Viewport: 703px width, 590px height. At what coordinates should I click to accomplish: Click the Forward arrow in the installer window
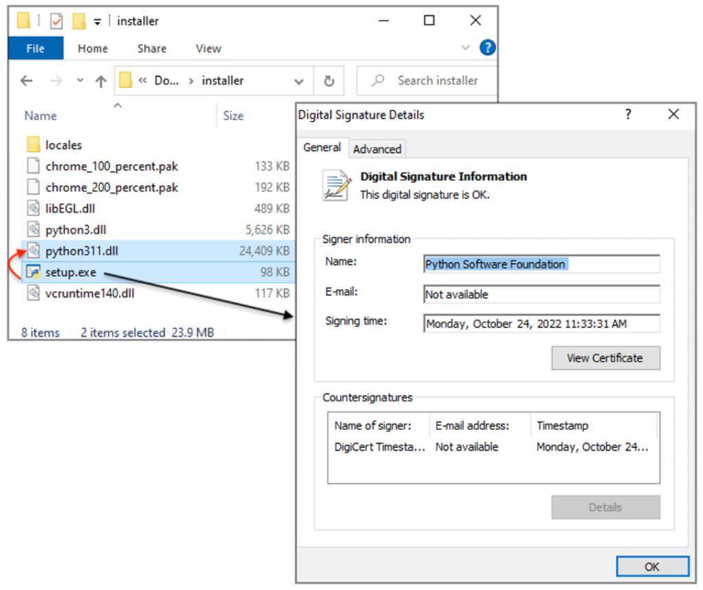pos(56,81)
